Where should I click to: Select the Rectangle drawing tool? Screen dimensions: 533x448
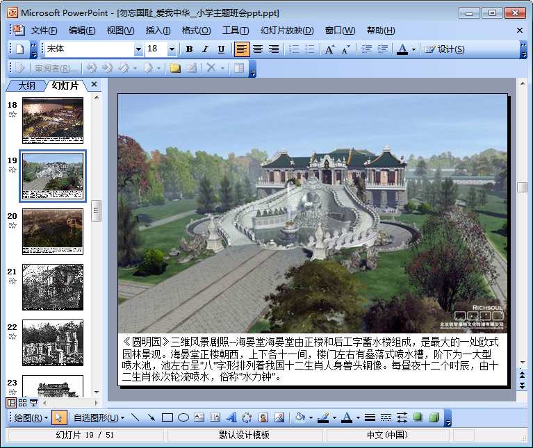(x=167, y=417)
